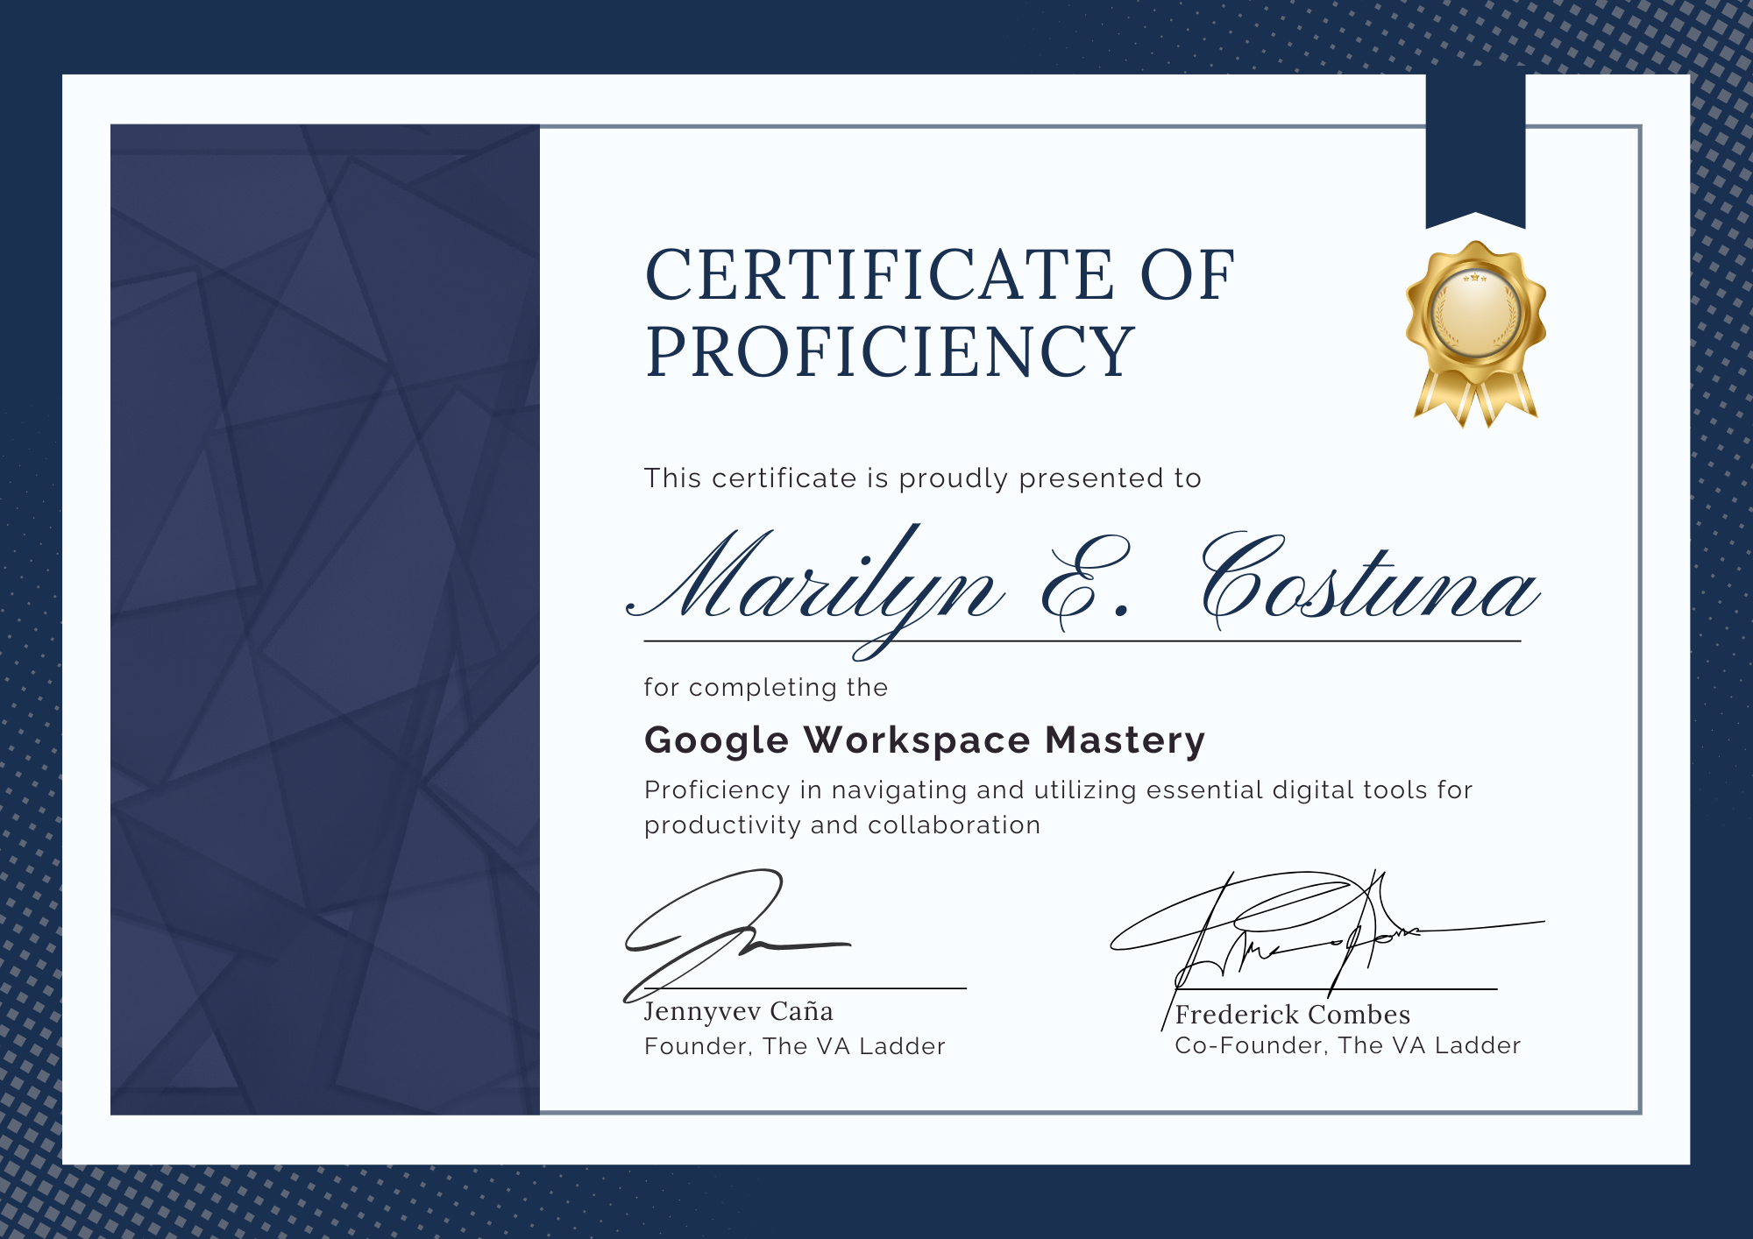Select 'This certificate is proudly presented to'
This screenshot has width=1753, height=1239.
(922, 478)
